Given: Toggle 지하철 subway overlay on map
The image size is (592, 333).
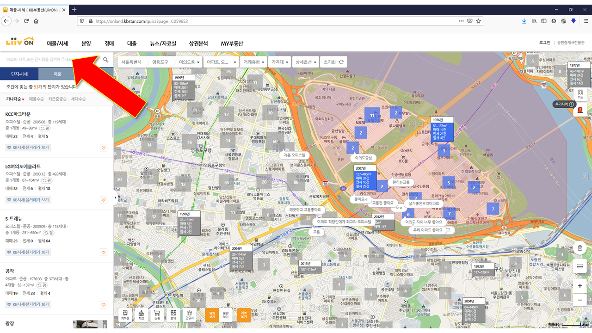Looking at the screenshot, I should (x=125, y=315).
